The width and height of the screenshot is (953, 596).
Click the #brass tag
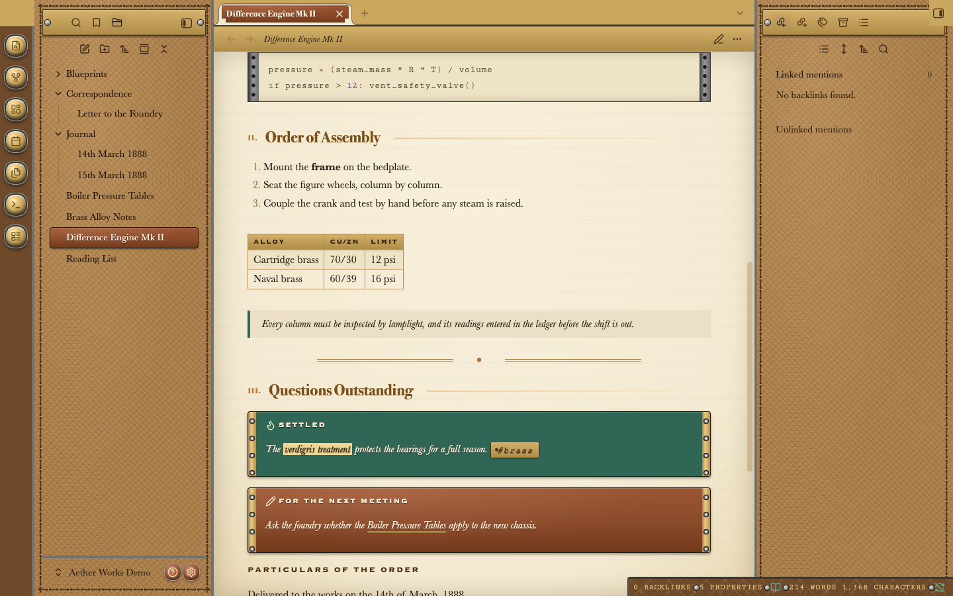pos(515,450)
